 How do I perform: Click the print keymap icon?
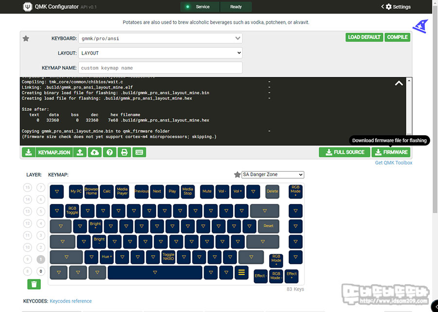[x=124, y=152]
